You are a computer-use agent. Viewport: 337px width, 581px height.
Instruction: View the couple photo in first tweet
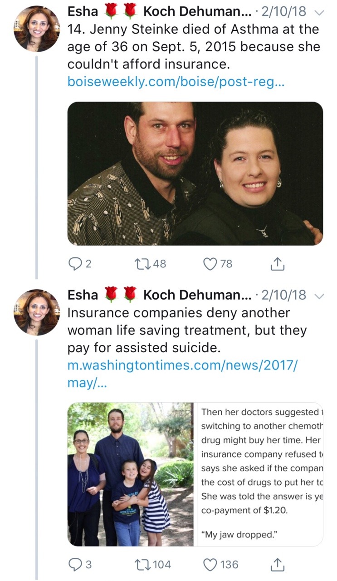coord(195,173)
